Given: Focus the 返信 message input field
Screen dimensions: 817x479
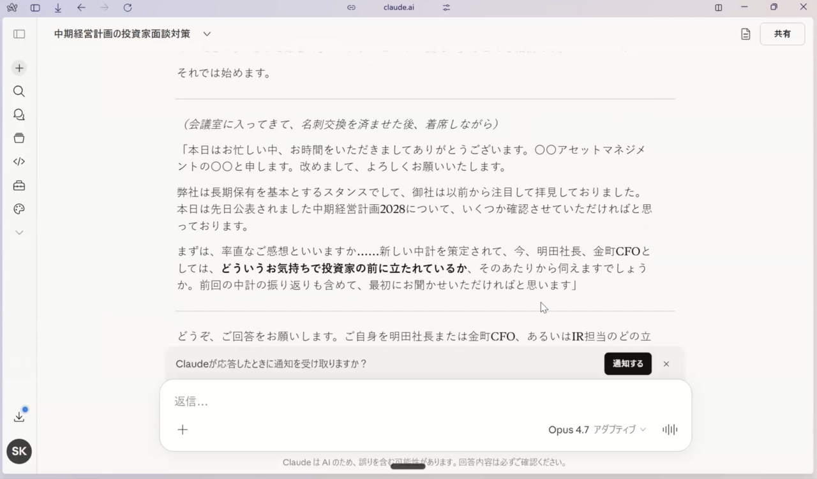Looking at the screenshot, I should coord(425,401).
